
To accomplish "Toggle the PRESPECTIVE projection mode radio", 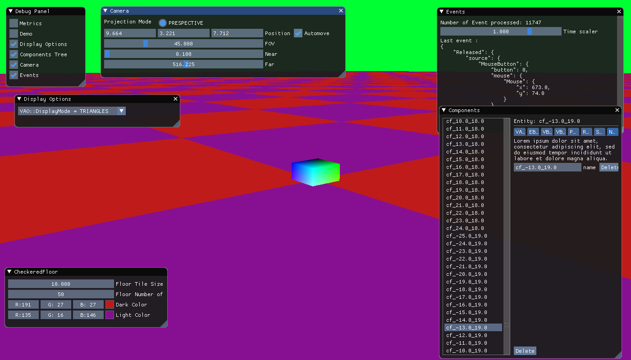I will (163, 23).
